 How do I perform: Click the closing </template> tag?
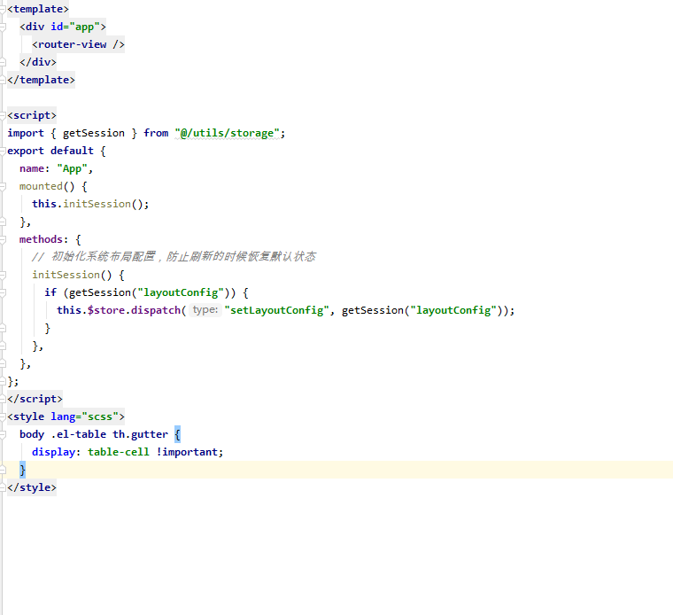pyautogui.click(x=41, y=80)
